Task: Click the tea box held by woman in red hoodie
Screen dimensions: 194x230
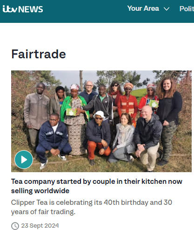Action: click(x=154, y=104)
